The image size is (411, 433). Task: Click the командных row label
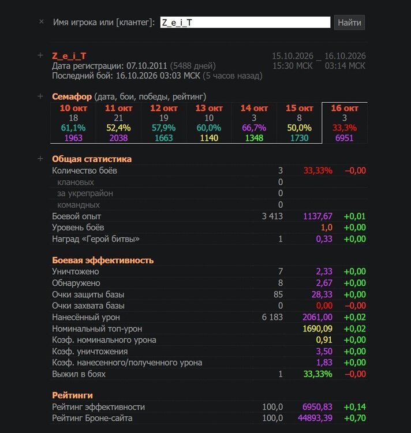[x=79, y=205]
